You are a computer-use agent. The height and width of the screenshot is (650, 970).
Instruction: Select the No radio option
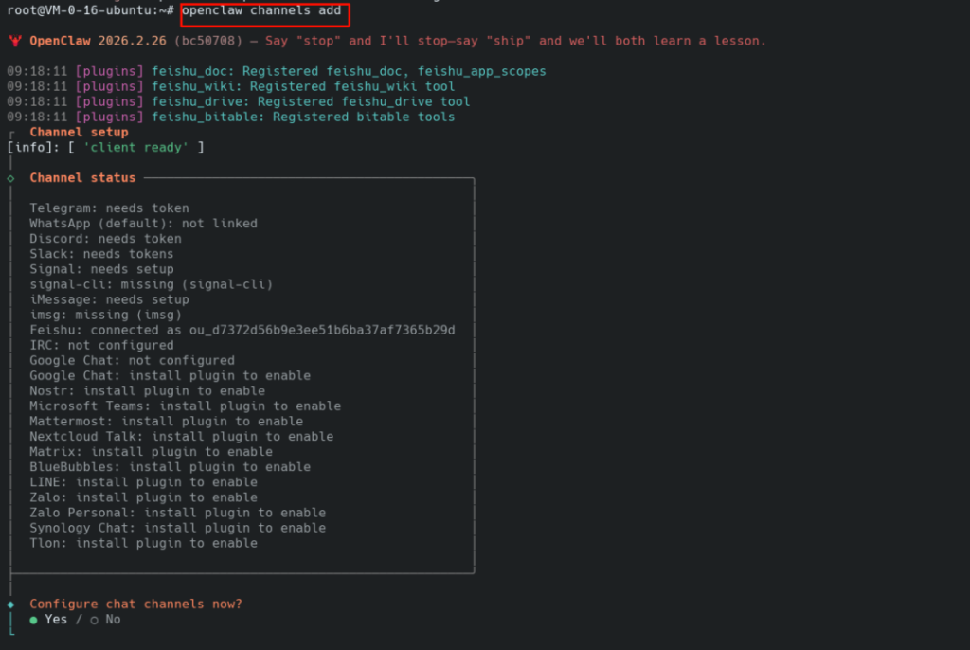[x=94, y=620]
